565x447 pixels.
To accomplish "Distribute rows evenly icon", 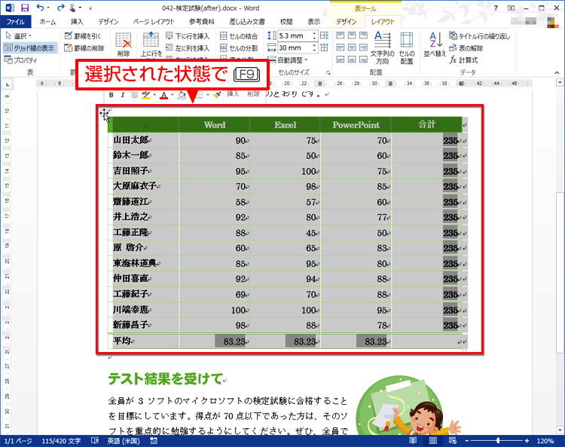I will (x=324, y=35).
